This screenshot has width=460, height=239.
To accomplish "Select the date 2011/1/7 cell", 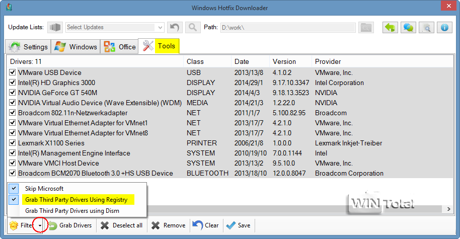I will [x=247, y=113].
